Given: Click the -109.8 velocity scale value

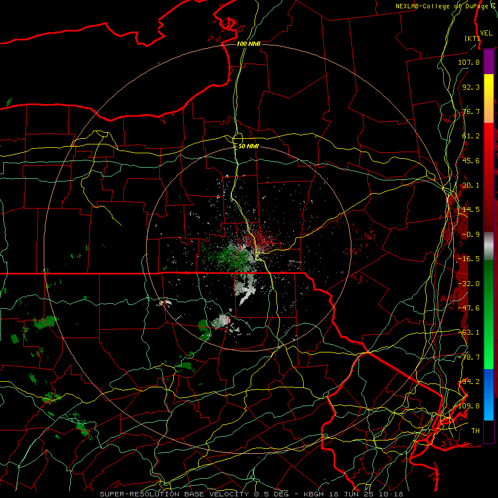Looking at the screenshot, I should (466, 406).
